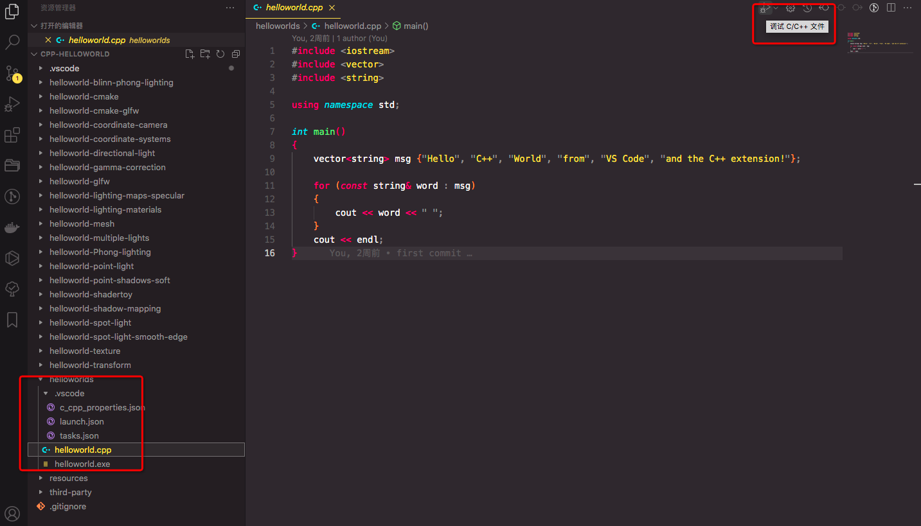Close the helloworld.cpp editor tab

pyautogui.click(x=332, y=8)
